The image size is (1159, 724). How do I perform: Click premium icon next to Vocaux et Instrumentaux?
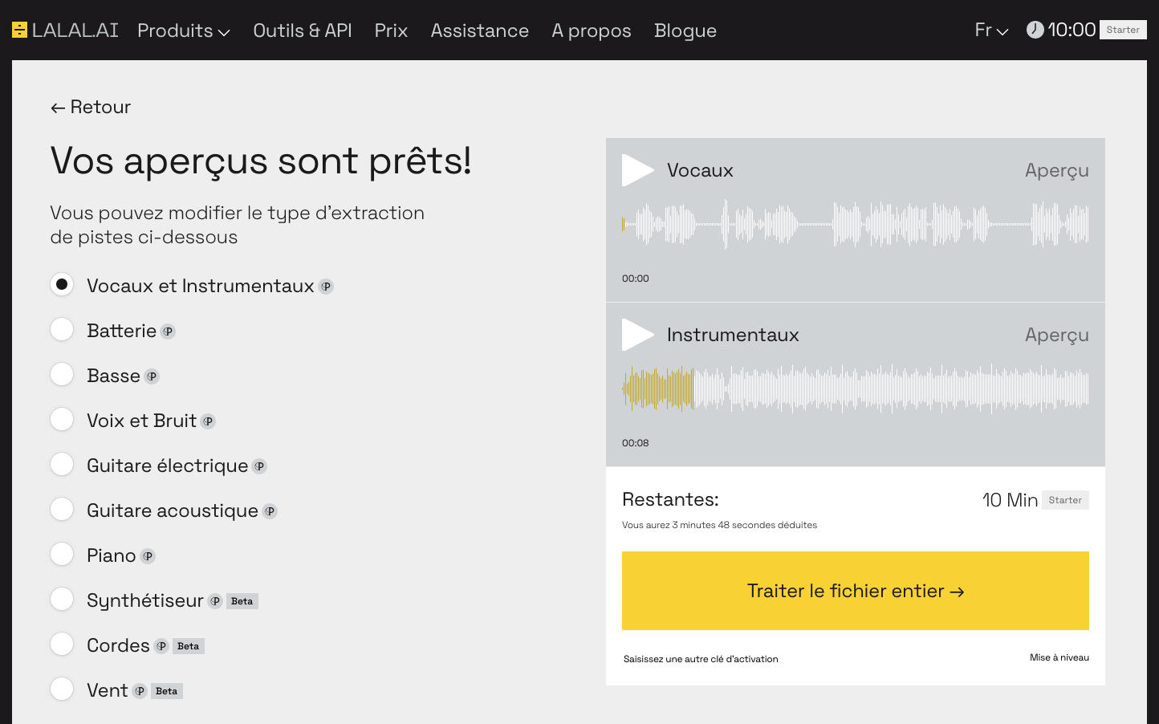pos(326,287)
